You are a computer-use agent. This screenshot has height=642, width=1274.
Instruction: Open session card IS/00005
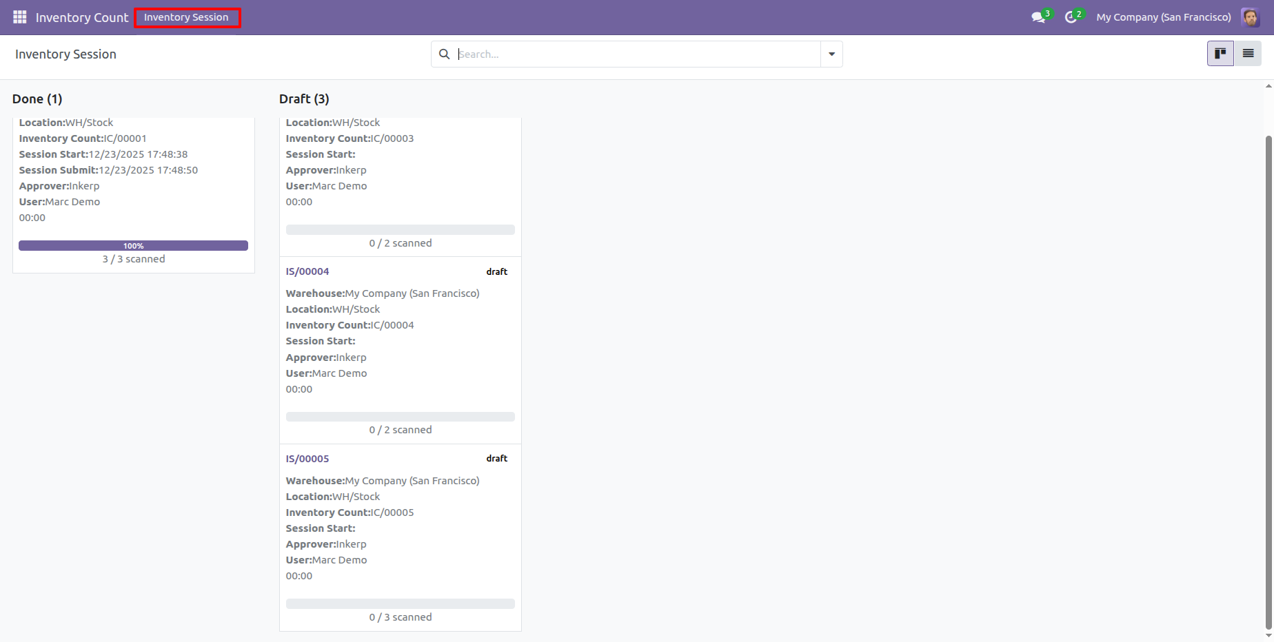click(401, 538)
